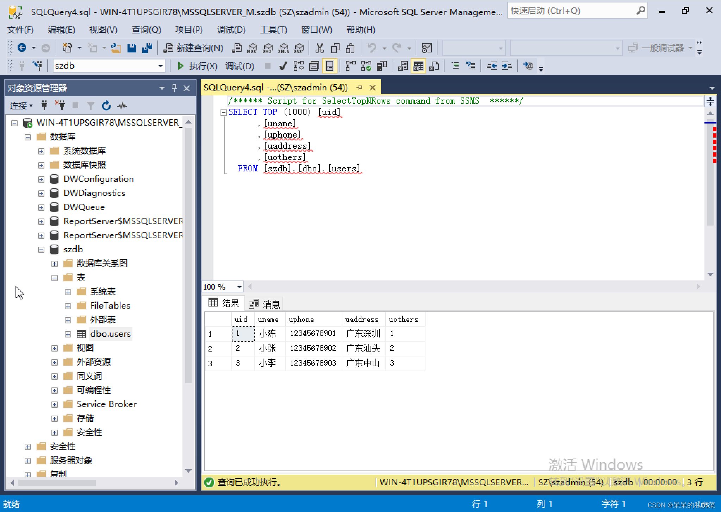Open the 连接 dropdown in Object Explorer
Screen dimensions: 721x512
[x=21, y=106]
